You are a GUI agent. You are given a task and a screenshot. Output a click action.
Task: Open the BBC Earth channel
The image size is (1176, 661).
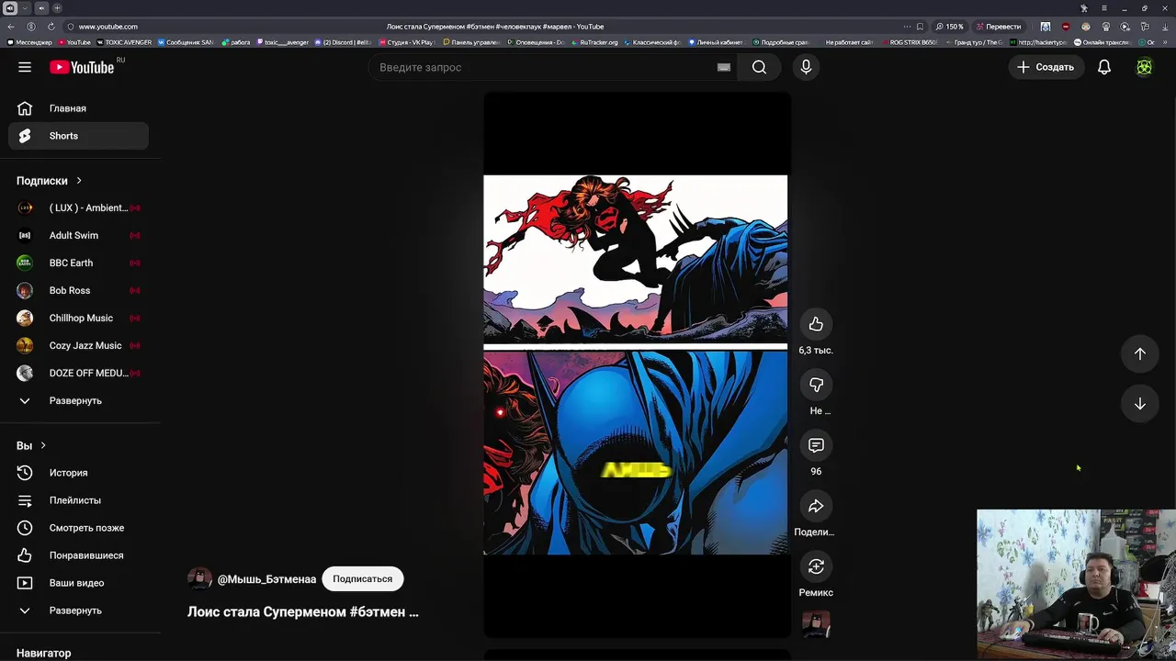(x=79, y=263)
